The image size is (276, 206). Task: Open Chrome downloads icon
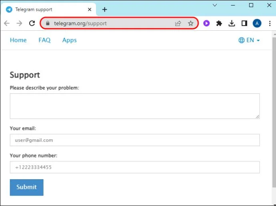coord(232,23)
